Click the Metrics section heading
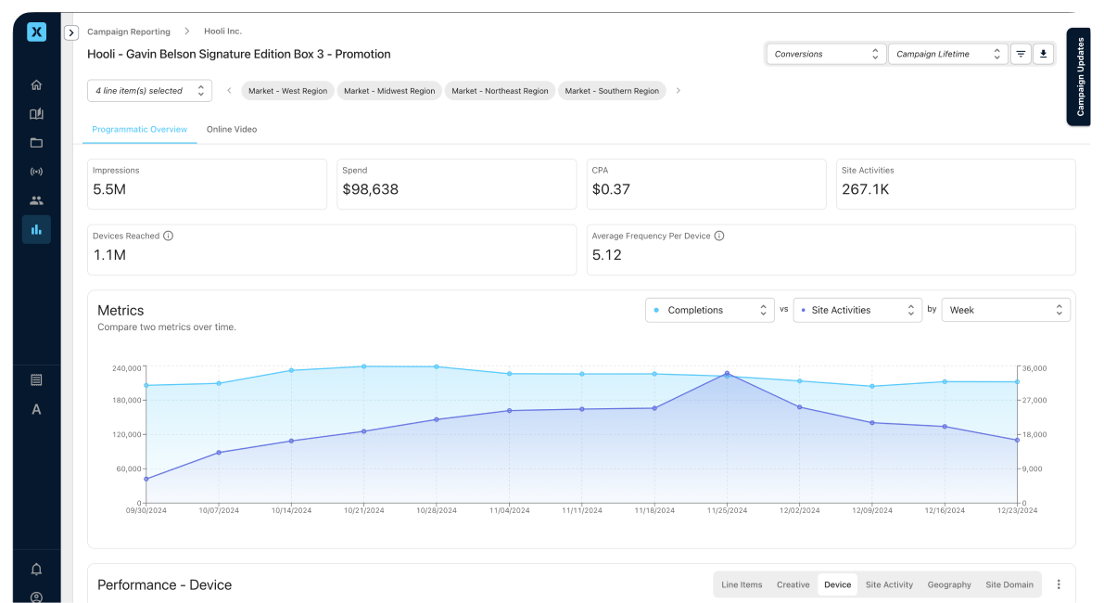The width and height of the screenshot is (1104, 603). coord(121,311)
